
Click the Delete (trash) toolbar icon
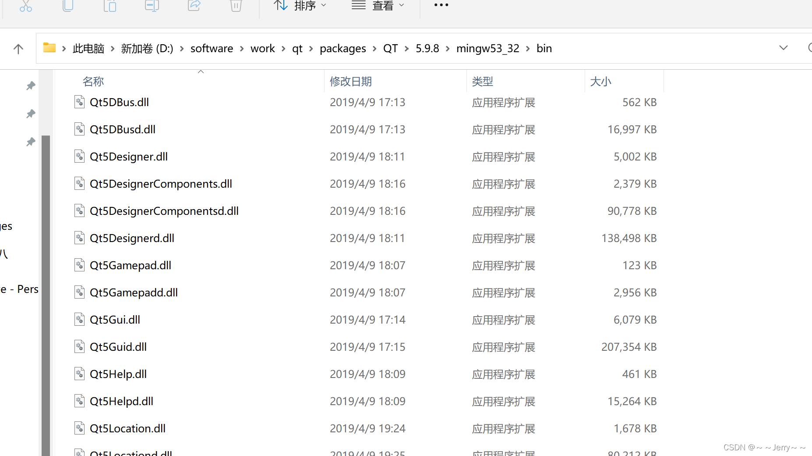236,6
